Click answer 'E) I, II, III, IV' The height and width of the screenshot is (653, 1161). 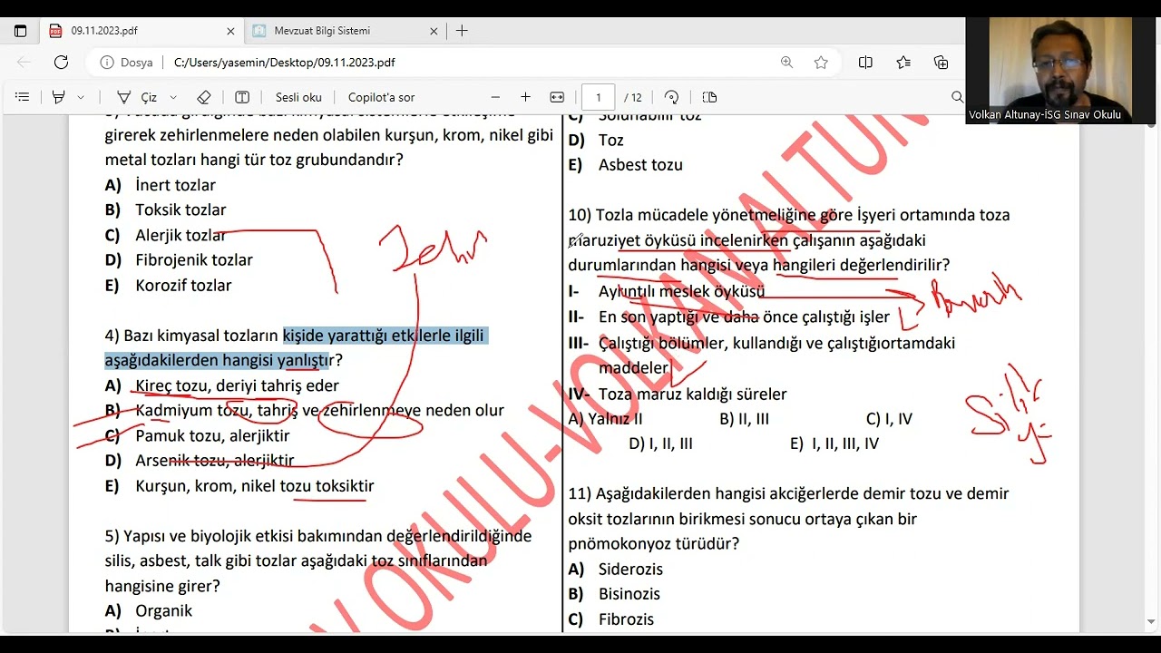click(x=834, y=443)
